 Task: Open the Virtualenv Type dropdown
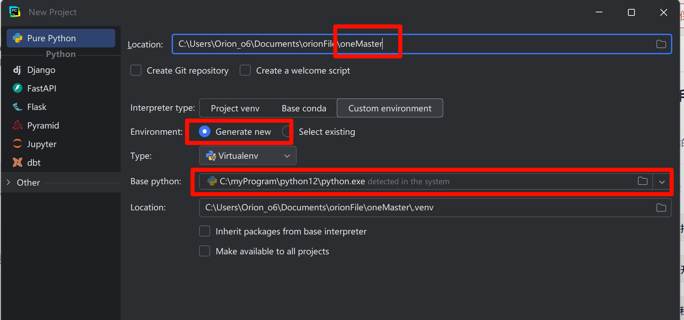coord(248,156)
